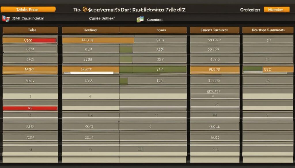295x168 pixels.
Task: Click the Thiocficist column header
Action: click(x=90, y=30)
